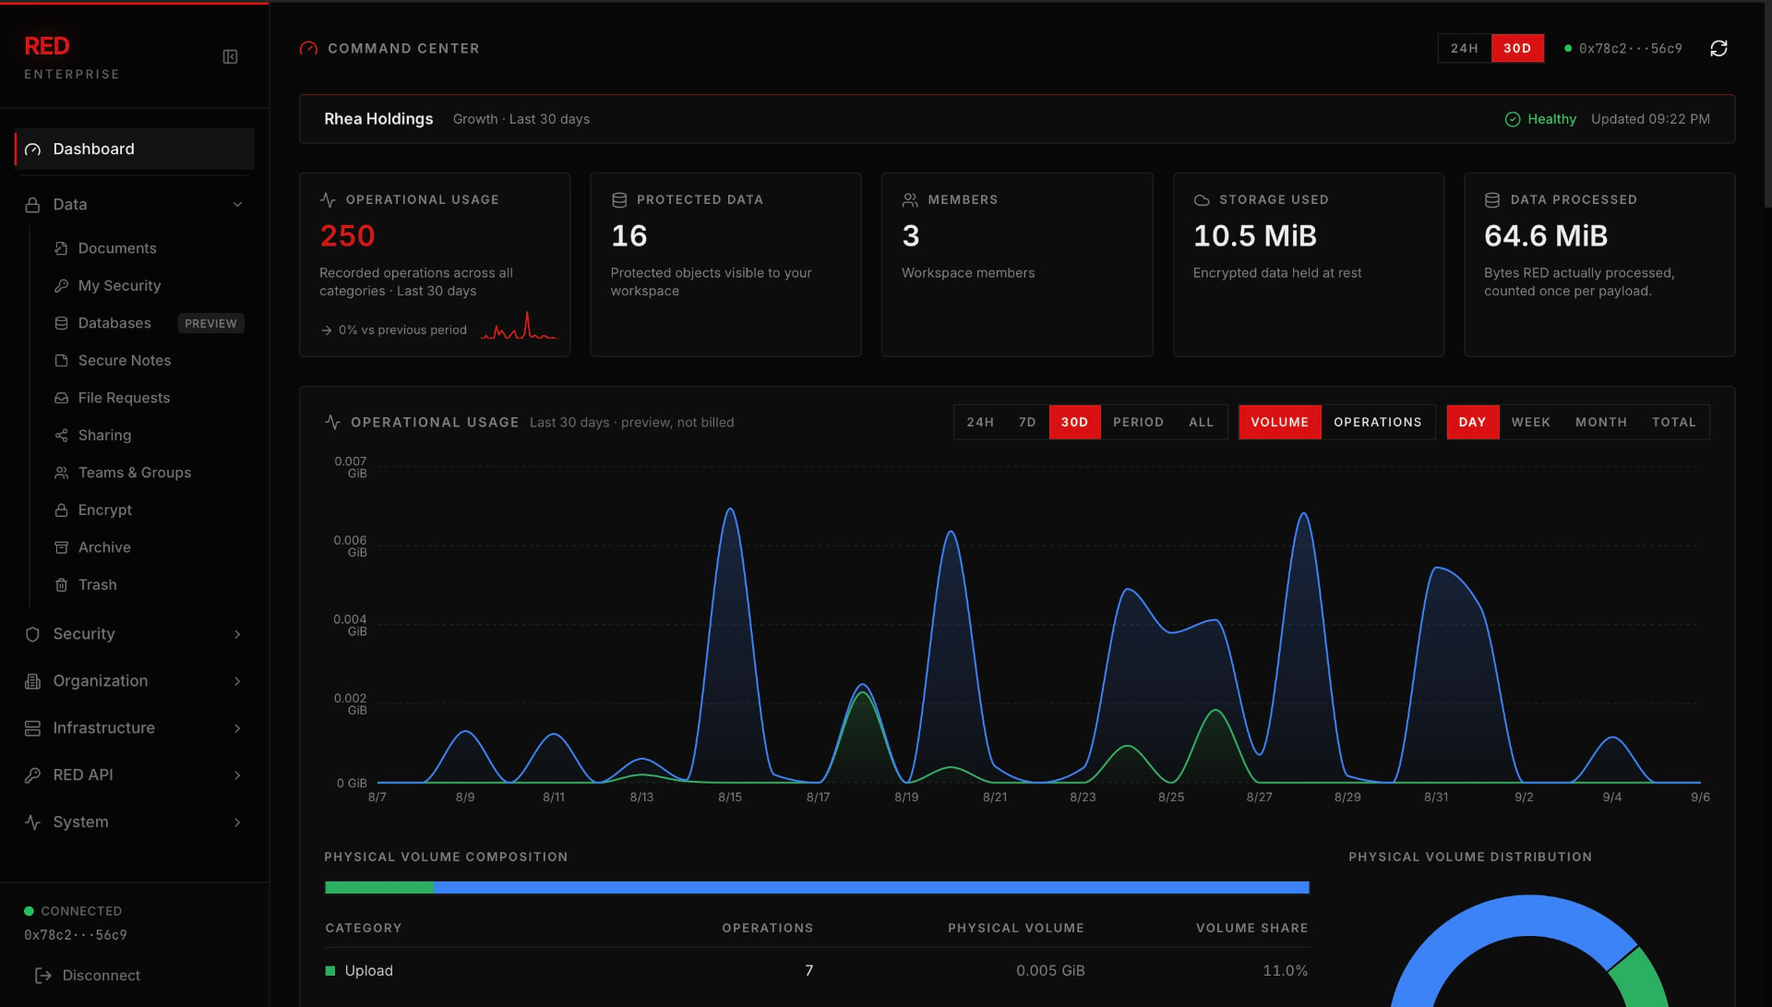Screen dimensions: 1772x1007
Task: Click the Disconnect button
Action: point(88,976)
